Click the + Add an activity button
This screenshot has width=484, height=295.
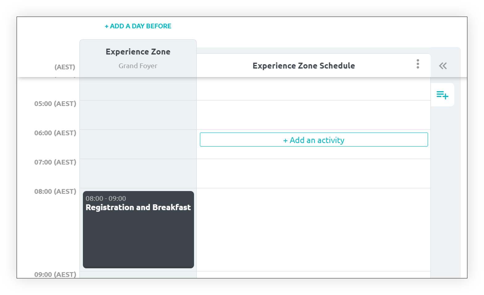point(314,140)
